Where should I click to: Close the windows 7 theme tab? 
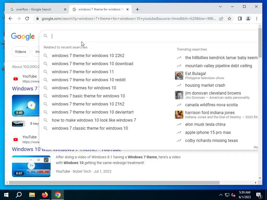[127, 9]
